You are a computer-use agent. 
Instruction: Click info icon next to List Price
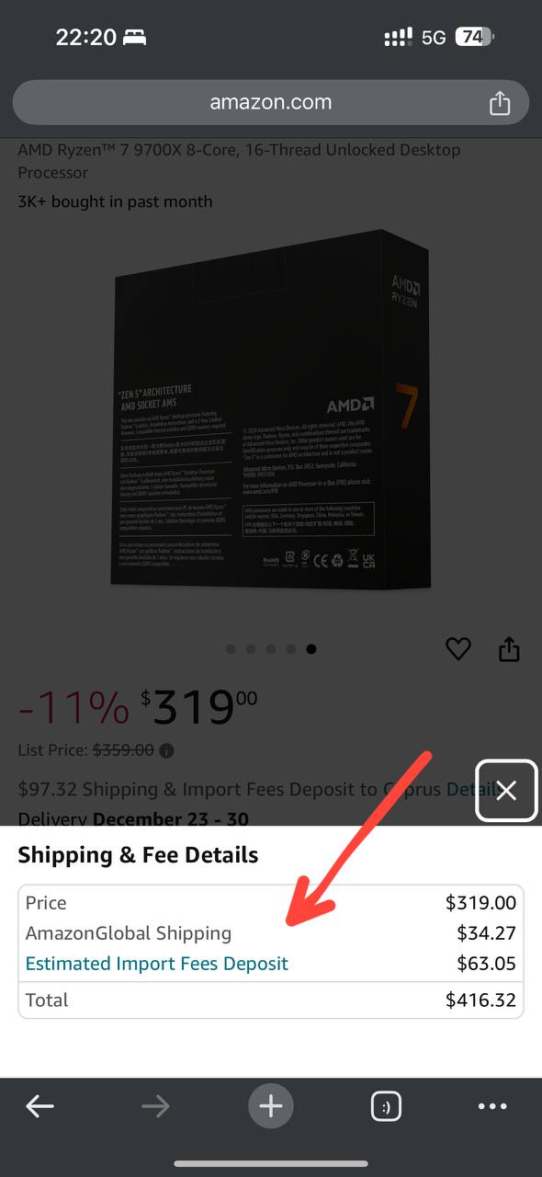166,750
